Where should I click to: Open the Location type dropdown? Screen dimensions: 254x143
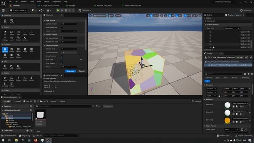[212, 89]
